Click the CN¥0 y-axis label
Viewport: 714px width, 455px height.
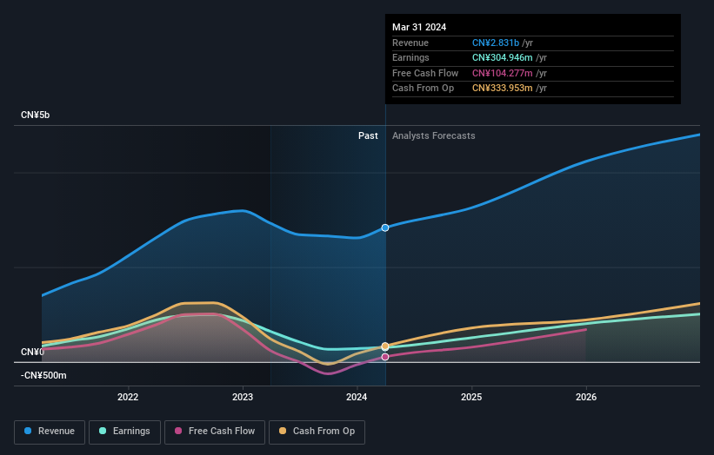(32, 353)
